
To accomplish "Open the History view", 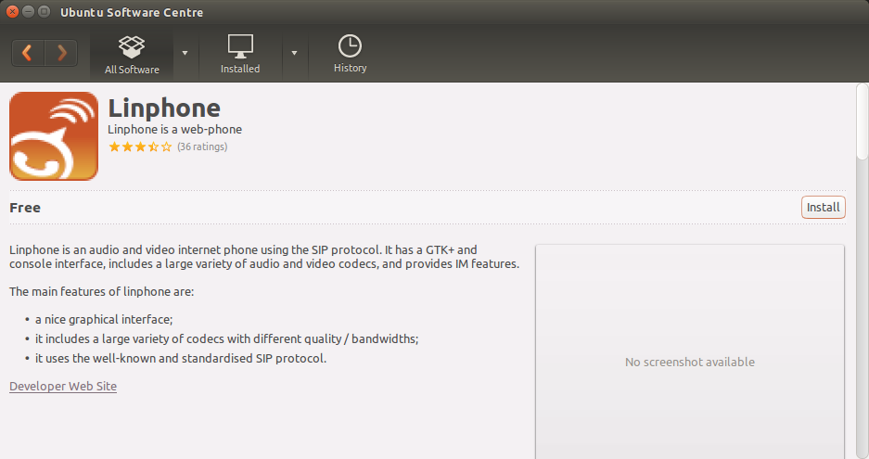I will [351, 55].
